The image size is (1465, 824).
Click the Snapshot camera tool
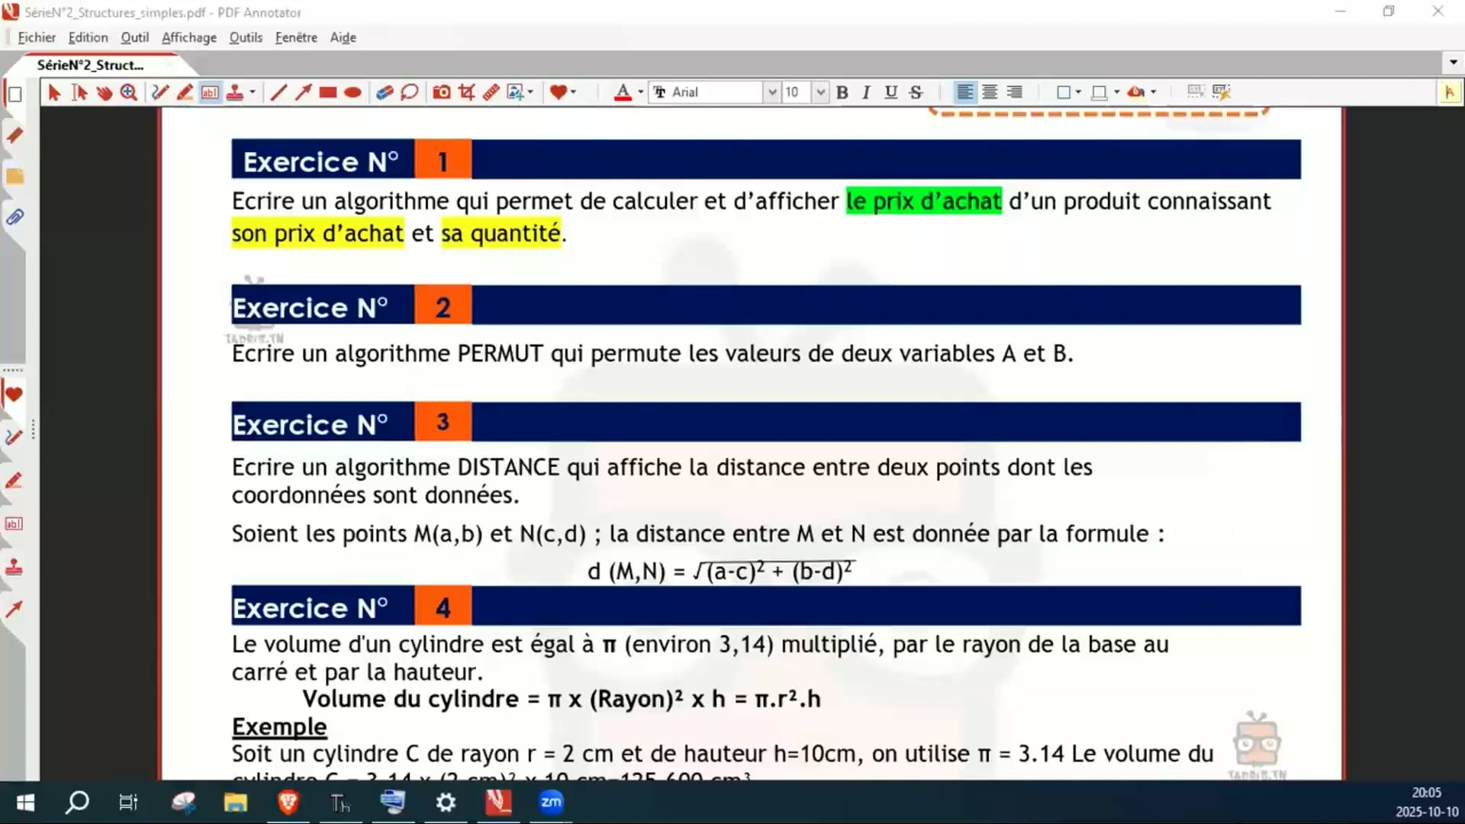441,92
